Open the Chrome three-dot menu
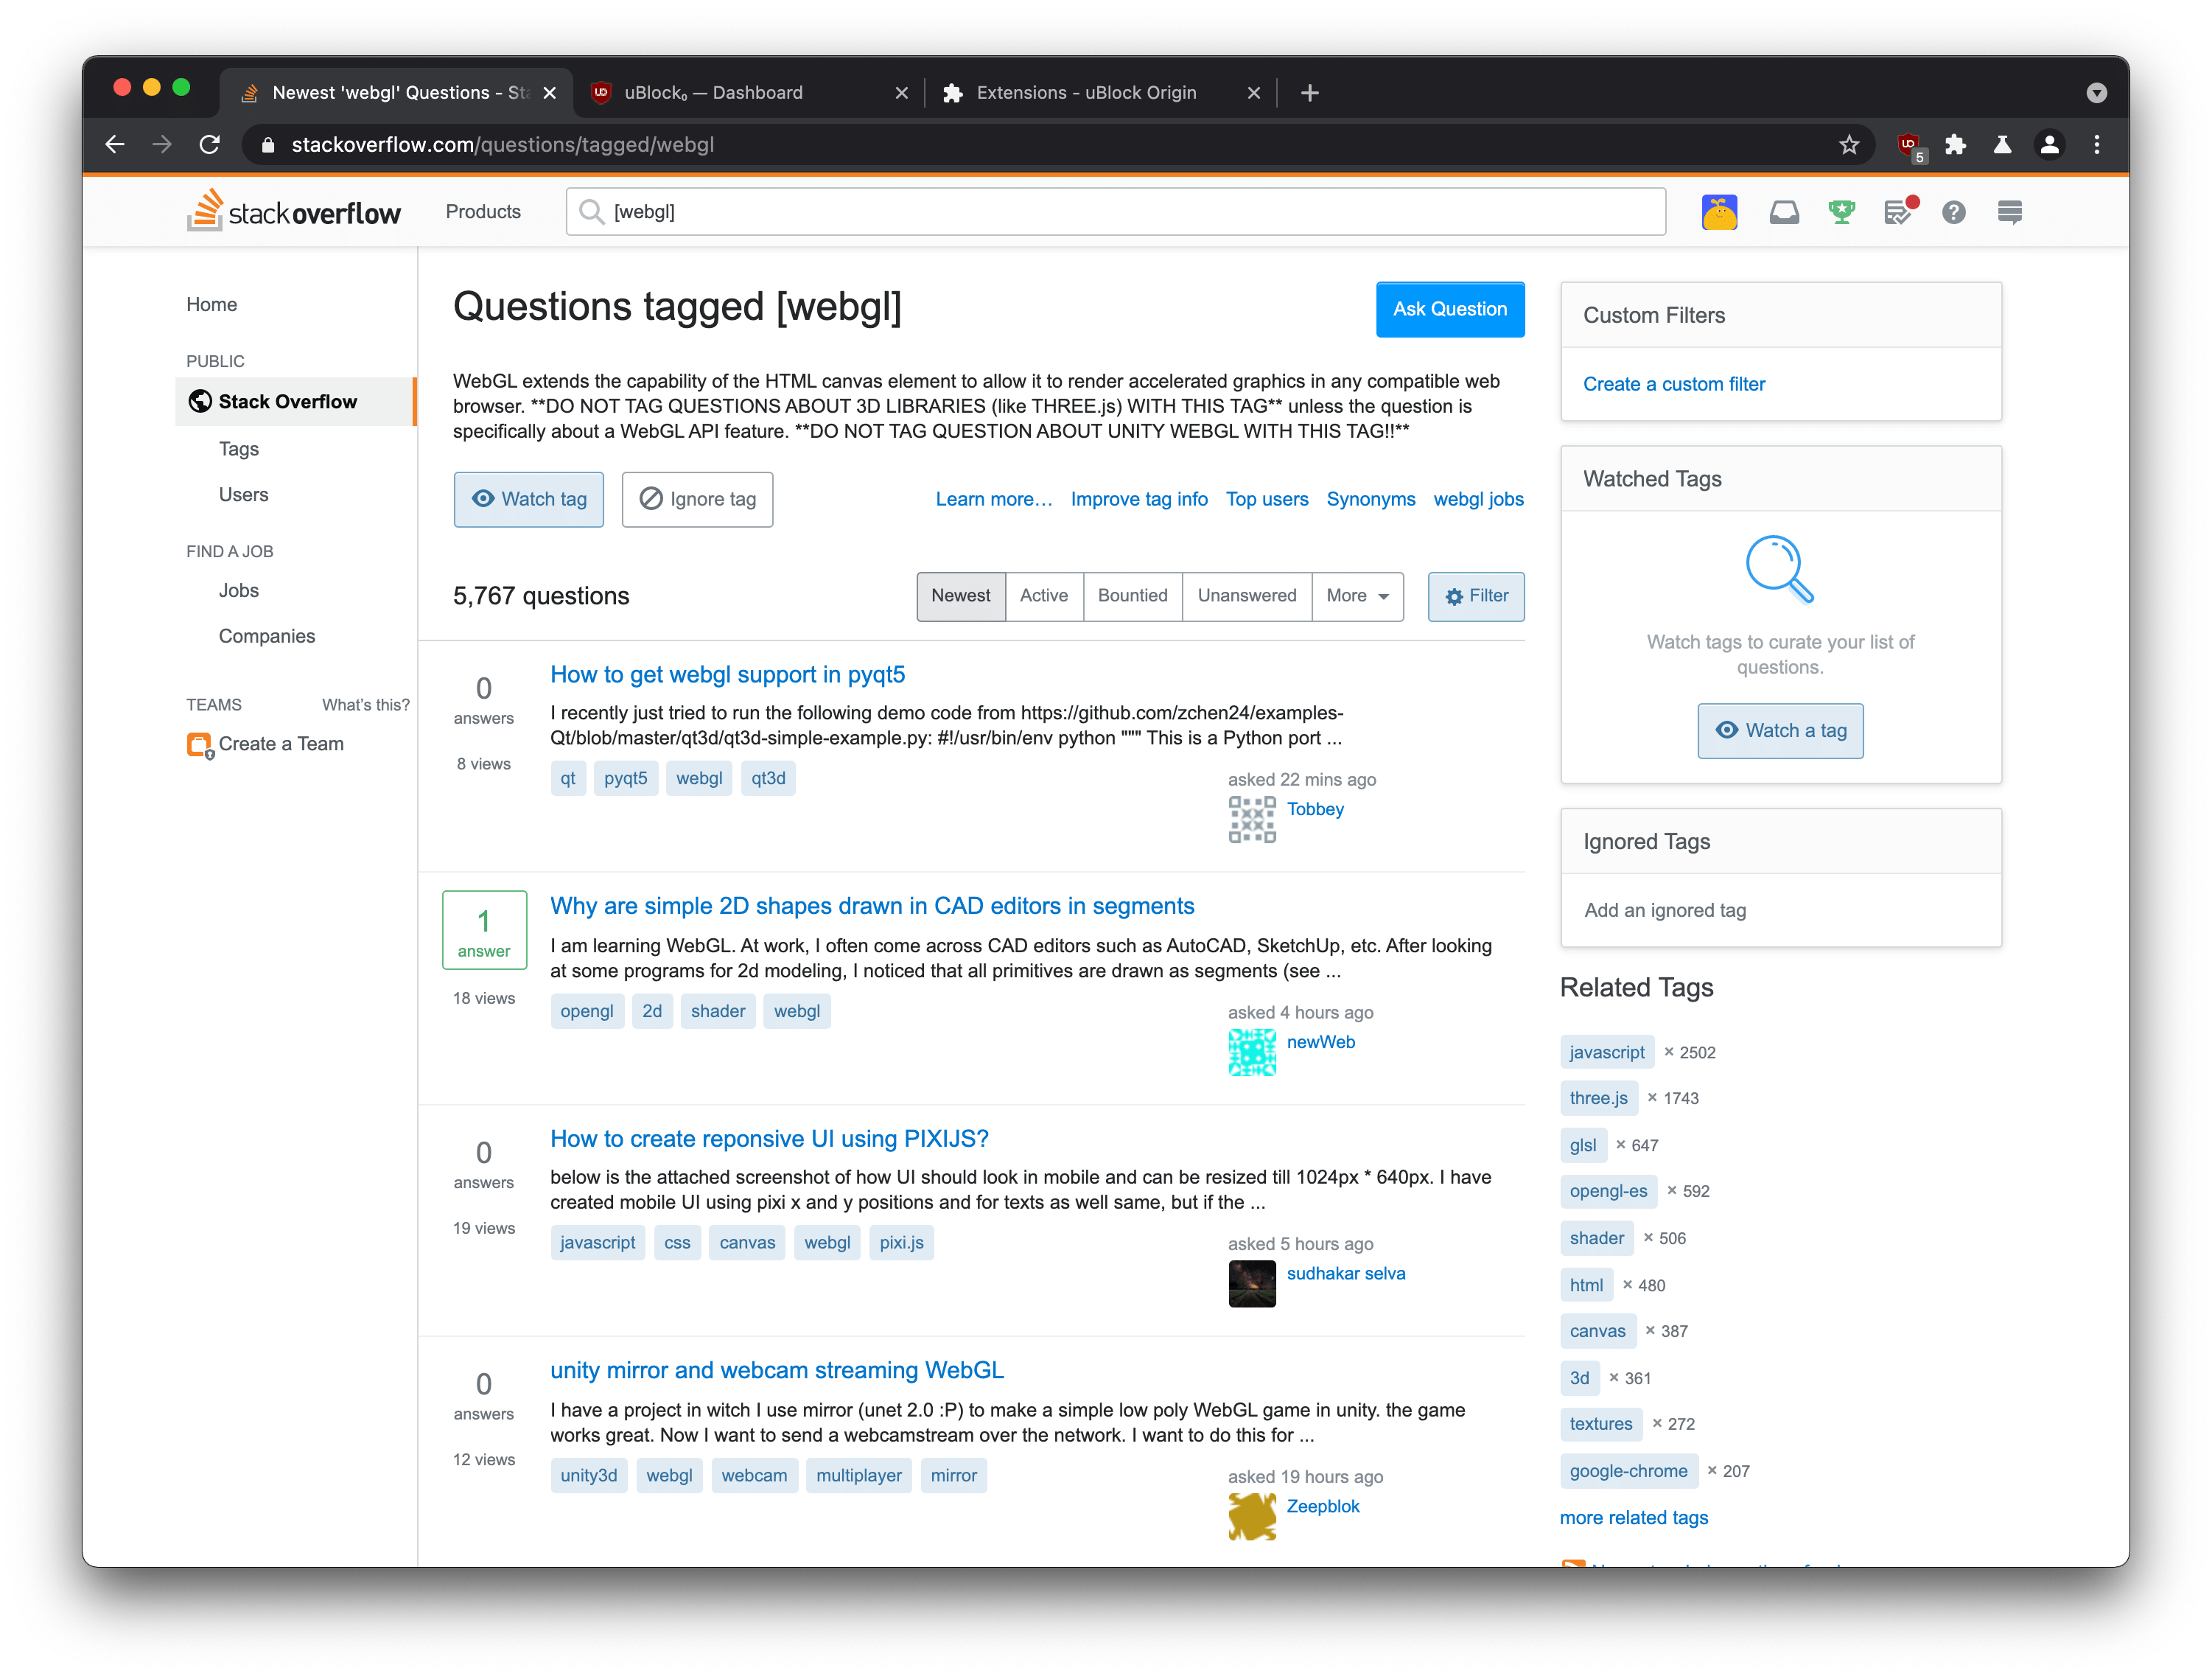 tap(2097, 145)
